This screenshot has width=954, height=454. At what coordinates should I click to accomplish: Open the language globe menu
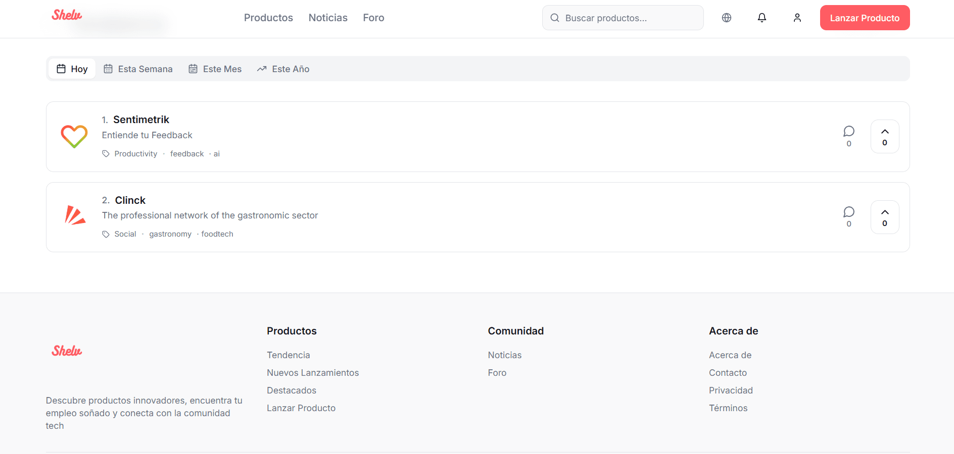pos(727,18)
